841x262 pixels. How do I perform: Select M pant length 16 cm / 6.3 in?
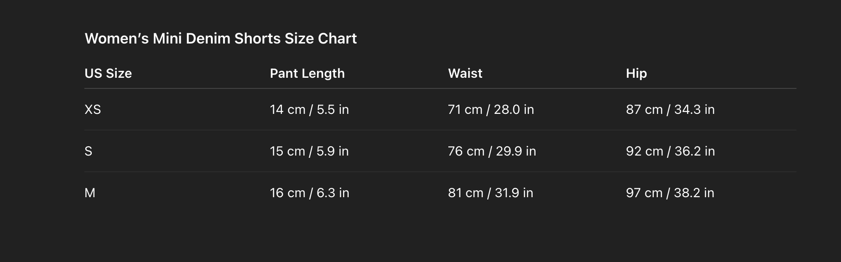(309, 193)
